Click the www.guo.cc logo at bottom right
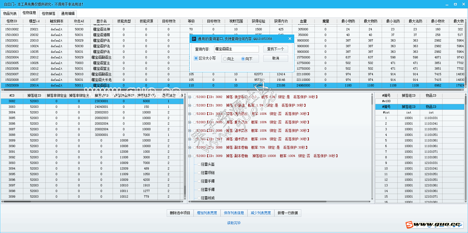This screenshot has height=233, width=468. tap(434, 224)
